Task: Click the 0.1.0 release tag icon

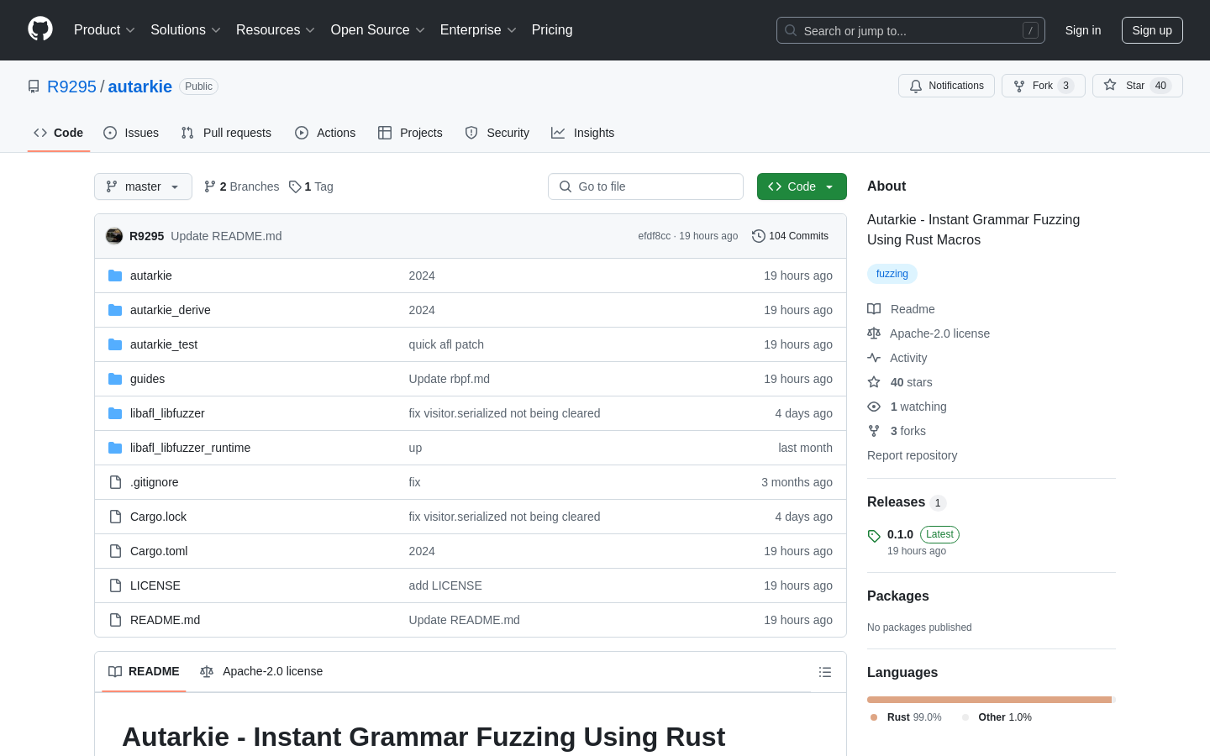Action: click(874, 535)
